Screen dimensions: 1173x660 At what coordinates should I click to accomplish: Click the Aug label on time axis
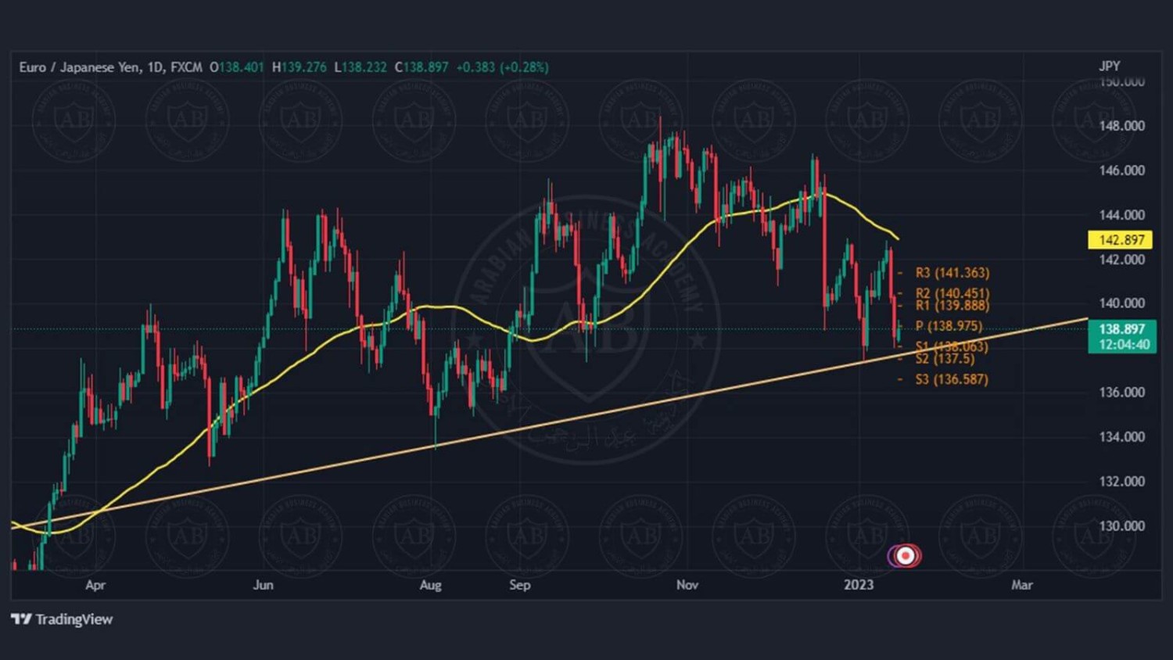431,585
